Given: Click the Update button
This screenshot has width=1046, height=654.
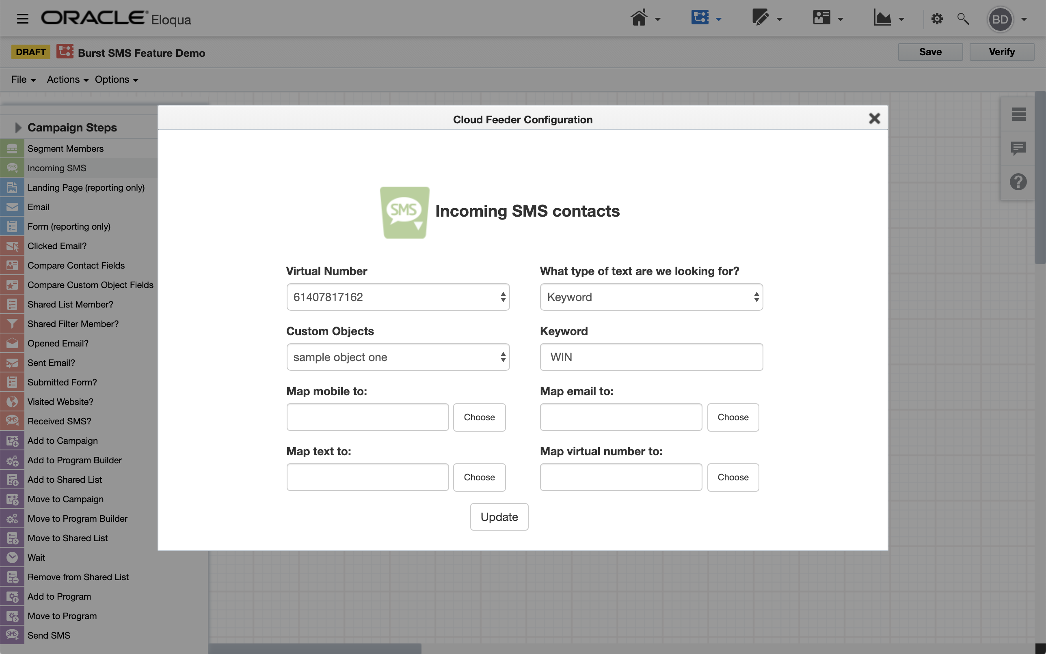Looking at the screenshot, I should [x=499, y=516].
